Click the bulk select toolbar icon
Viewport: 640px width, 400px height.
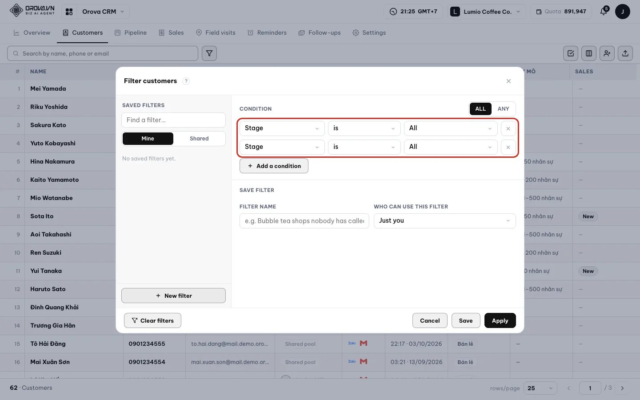click(x=571, y=53)
